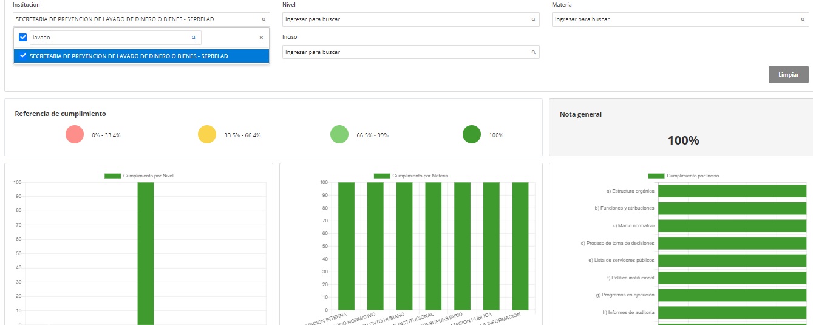Click the yellow 33.5% - 66.4% reference circle
Screen dimensions: 813x325
(207, 134)
